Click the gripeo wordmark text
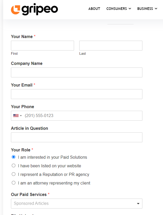163x215 pixels. click(x=40, y=9)
